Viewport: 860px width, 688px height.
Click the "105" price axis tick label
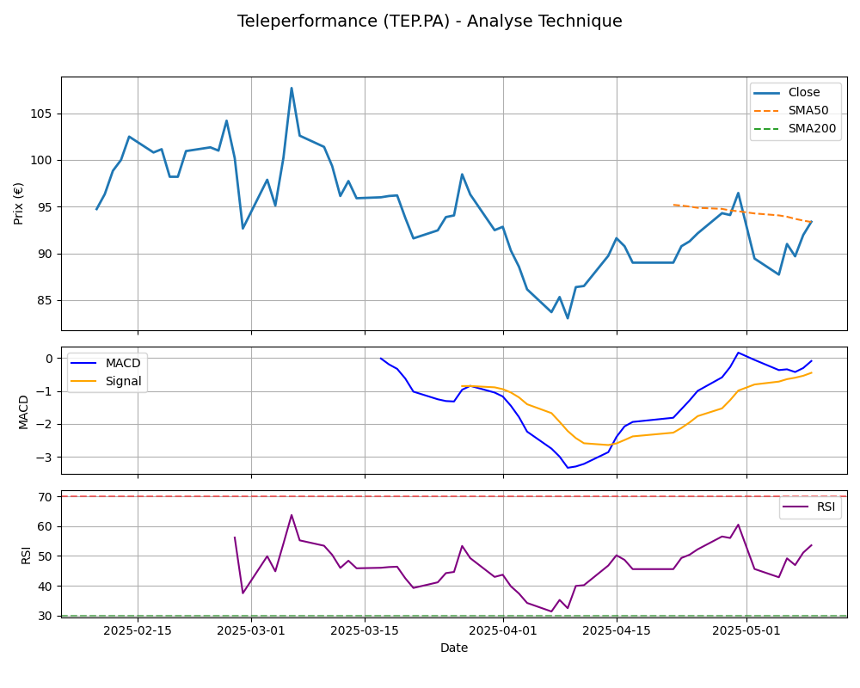(41, 114)
